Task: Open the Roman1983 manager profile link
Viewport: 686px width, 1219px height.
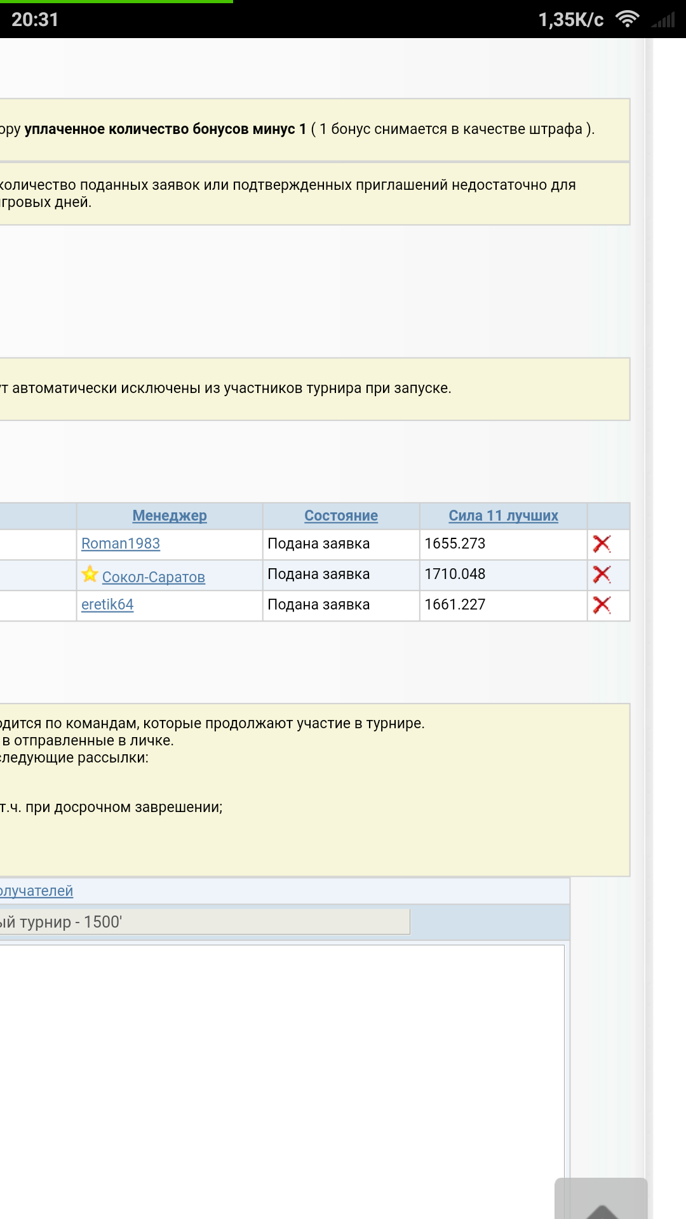Action: pyautogui.click(x=121, y=543)
